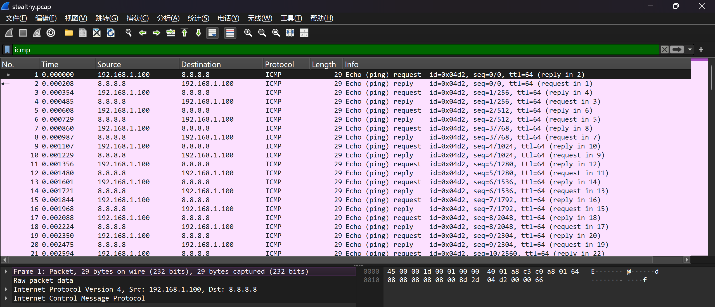Image resolution: width=715 pixels, height=307 pixels.
Task: Expand Internet Control Message Protocol details
Action: (x=6, y=298)
